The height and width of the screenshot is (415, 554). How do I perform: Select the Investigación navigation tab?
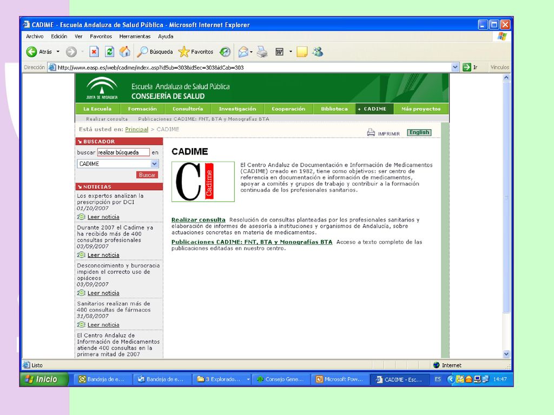point(238,109)
